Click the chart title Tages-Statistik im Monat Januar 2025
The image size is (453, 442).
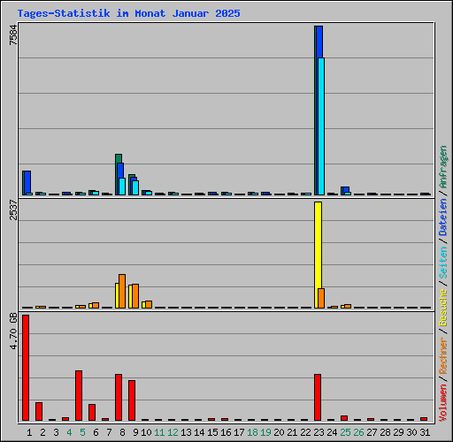pyautogui.click(x=128, y=13)
